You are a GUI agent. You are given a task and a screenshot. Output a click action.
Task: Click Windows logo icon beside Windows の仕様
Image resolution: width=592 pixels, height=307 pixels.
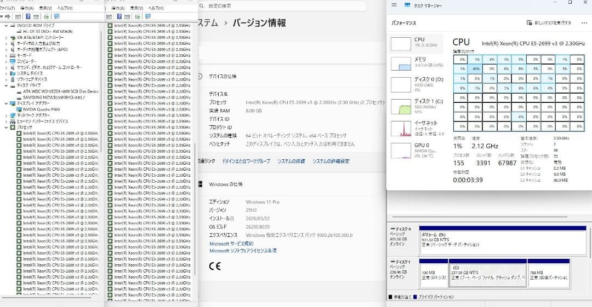click(x=200, y=184)
